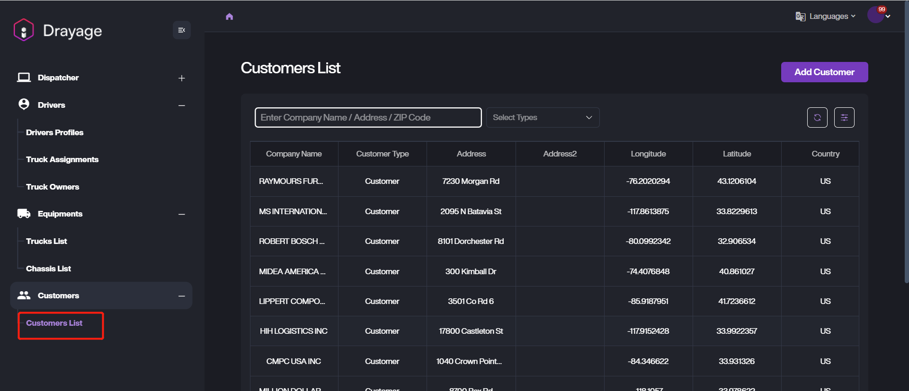Image resolution: width=909 pixels, height=391 pixels.
Task: Click the Longitude column header
Action: pos(648,154)
